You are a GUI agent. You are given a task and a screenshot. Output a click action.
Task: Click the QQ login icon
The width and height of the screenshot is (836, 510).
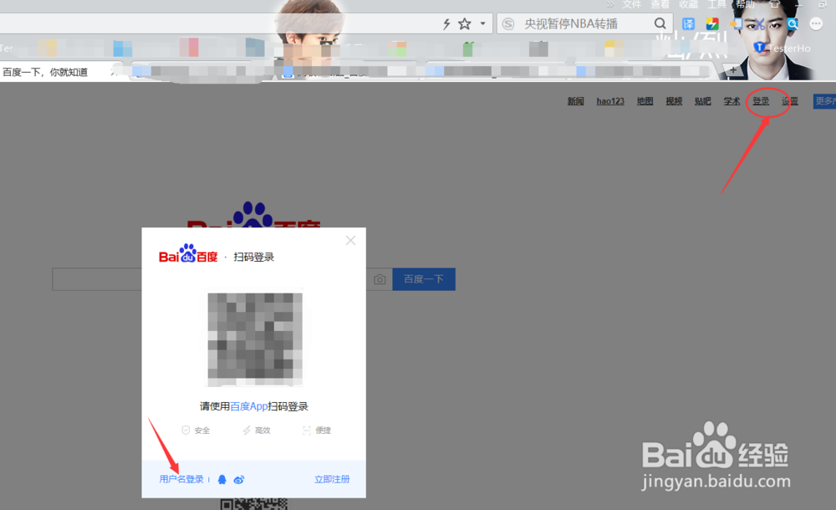pos(222,479)
